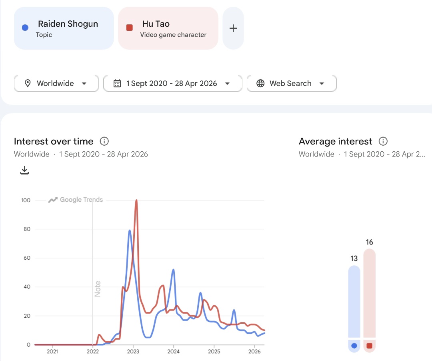
Task: Click the location pin icon
Action: coord(28,83)
